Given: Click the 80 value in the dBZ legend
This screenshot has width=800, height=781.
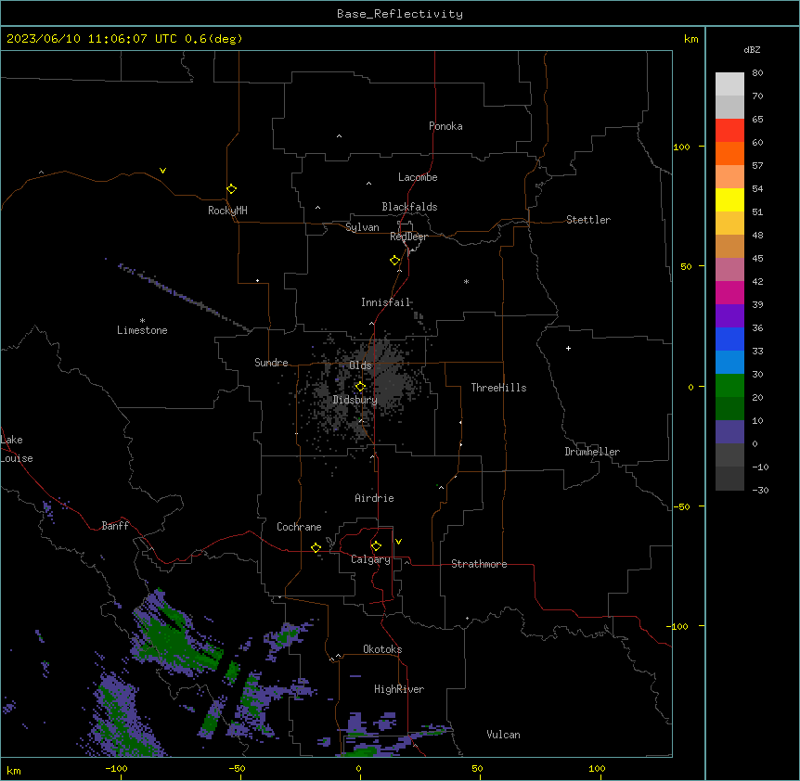Looking at the screenshot, I should click(x=757, y=73).
